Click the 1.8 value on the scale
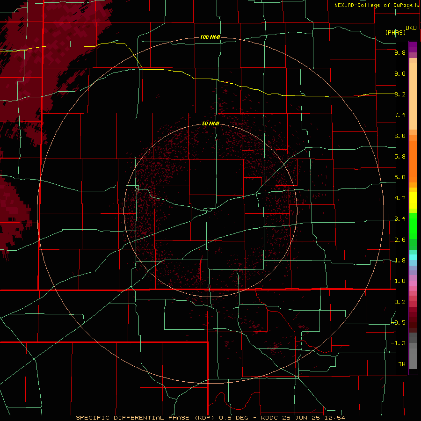 400,261
